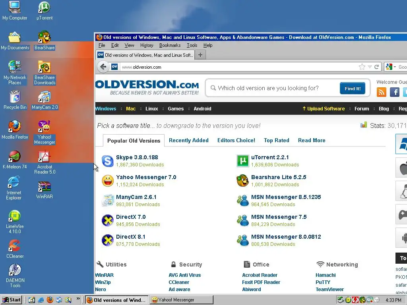Select the Internet Explorer desktop icon

point(14,188)
